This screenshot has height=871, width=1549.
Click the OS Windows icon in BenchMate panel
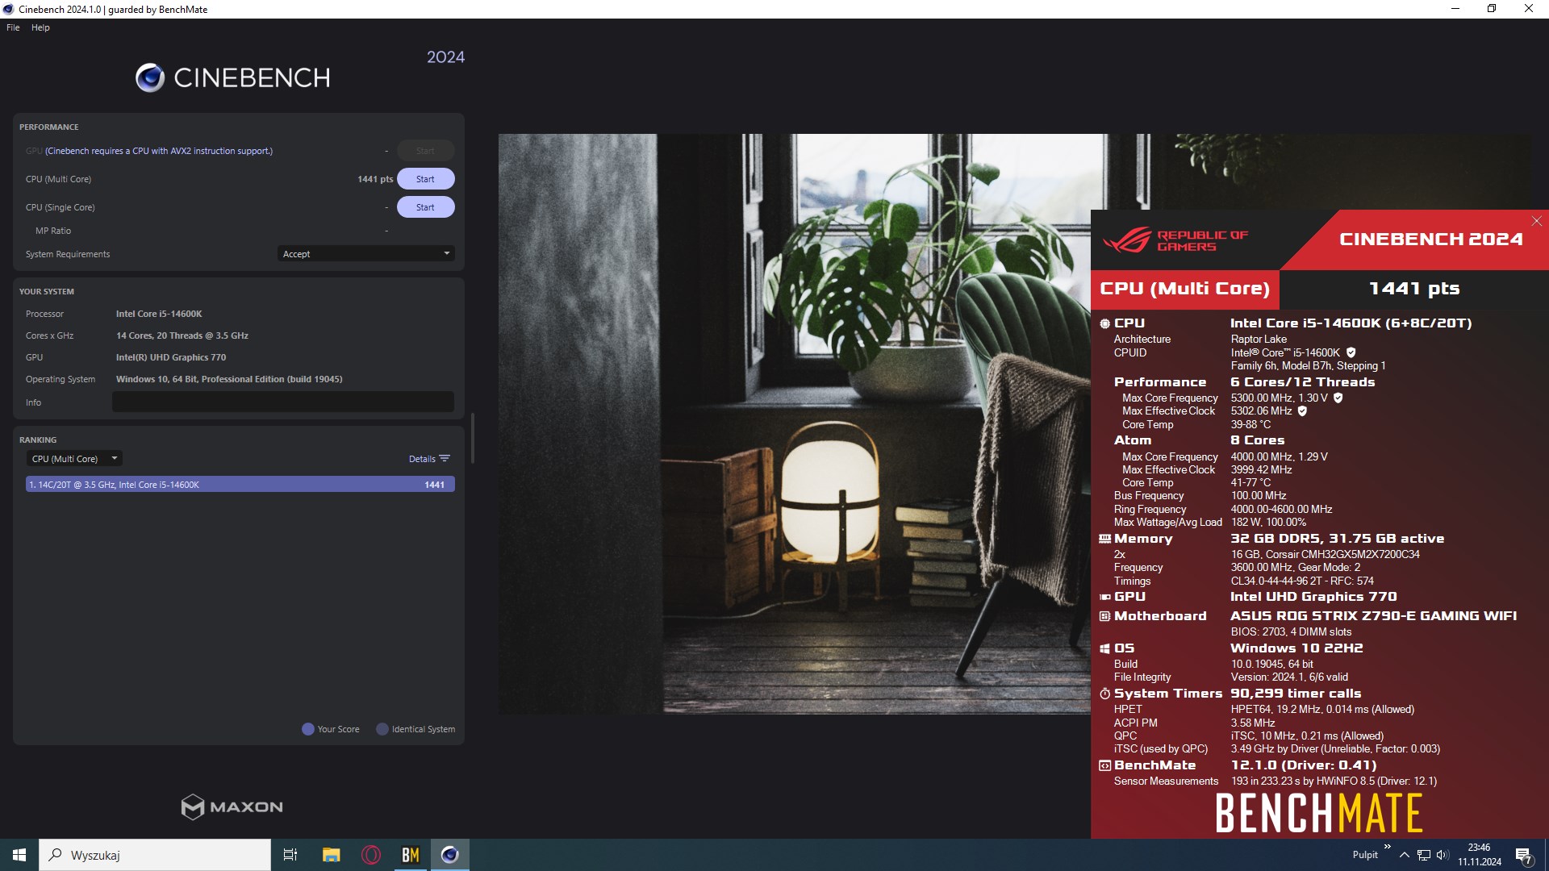click(1104, 648)
